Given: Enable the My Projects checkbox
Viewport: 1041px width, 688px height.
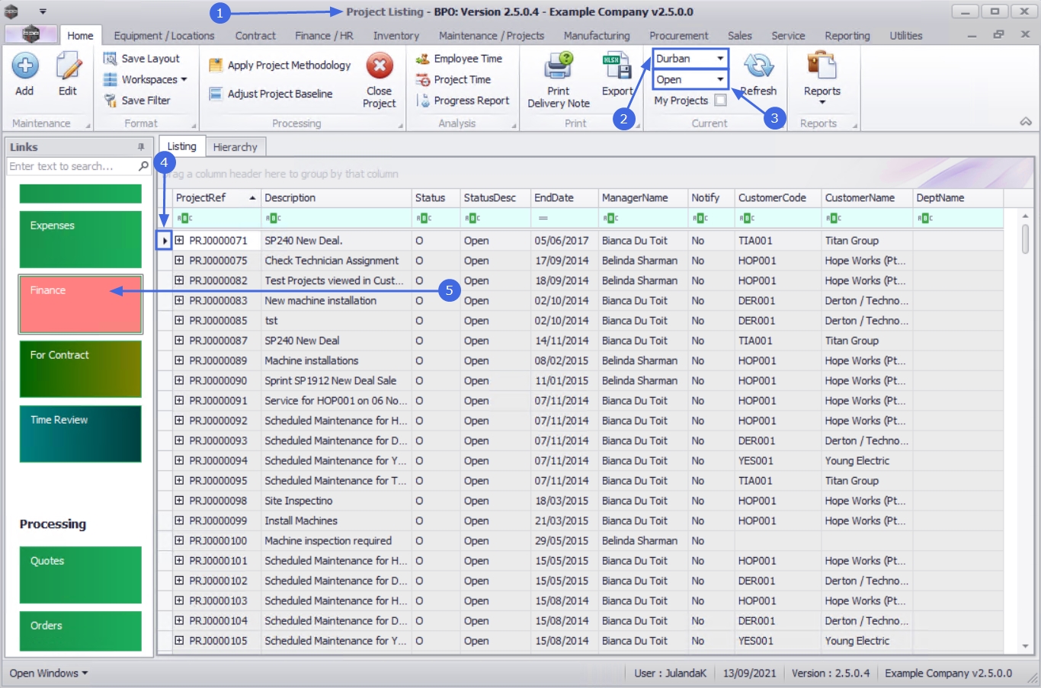Looking at the screenshot, I should click(x=720, y=100).
